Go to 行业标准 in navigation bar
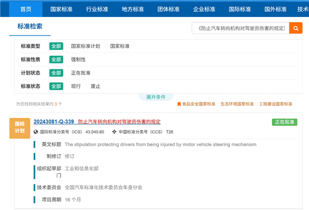The image size is (309, 210). (96, 9)
